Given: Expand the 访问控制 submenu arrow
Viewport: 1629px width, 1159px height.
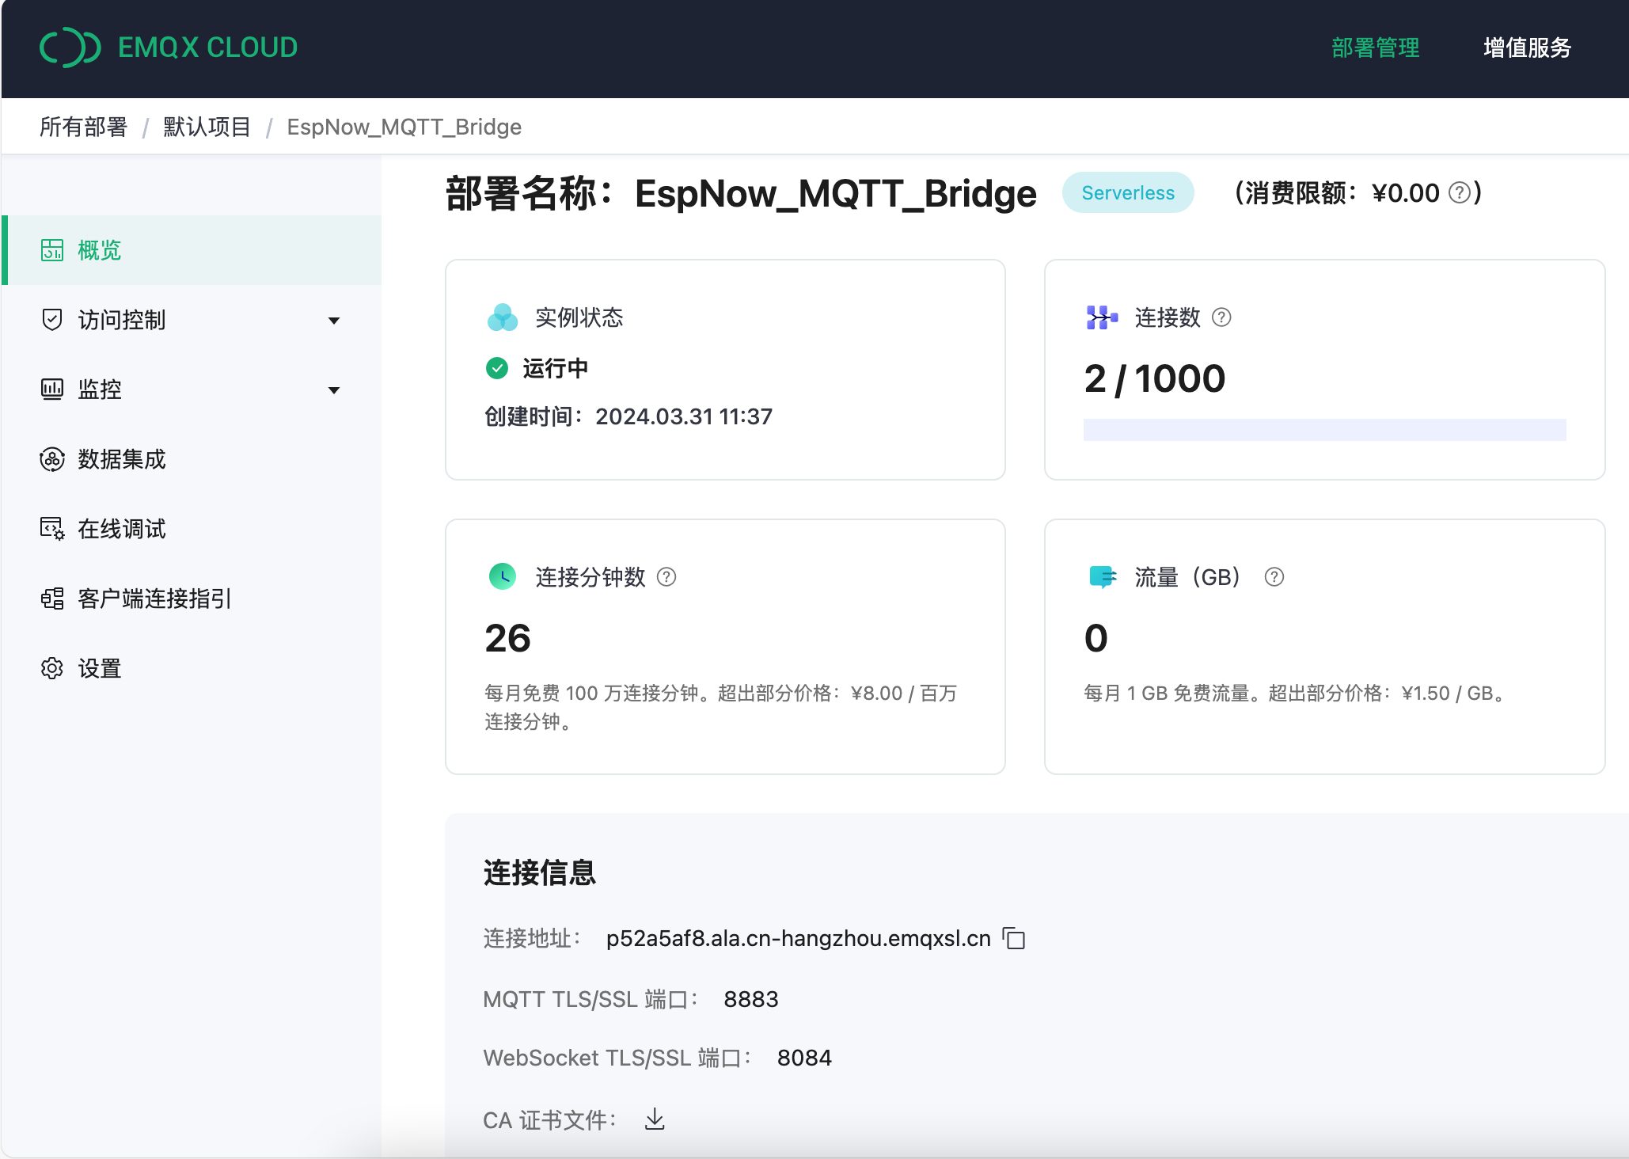Looking at the screenshot, I should (x=334, y=321).
